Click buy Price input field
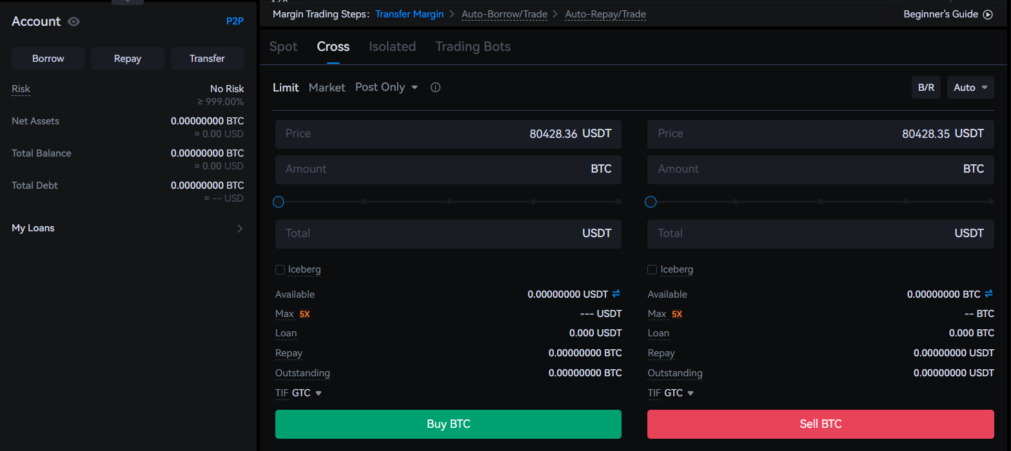1011x451 pixels. click(x=448, y=134)
